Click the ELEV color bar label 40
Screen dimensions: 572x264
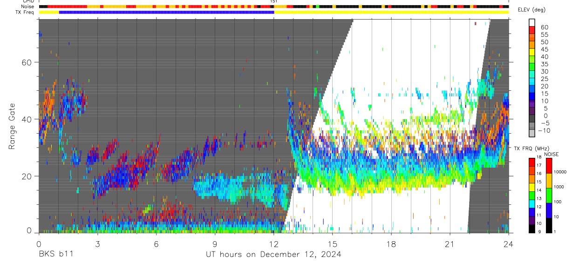coord(544,57)
